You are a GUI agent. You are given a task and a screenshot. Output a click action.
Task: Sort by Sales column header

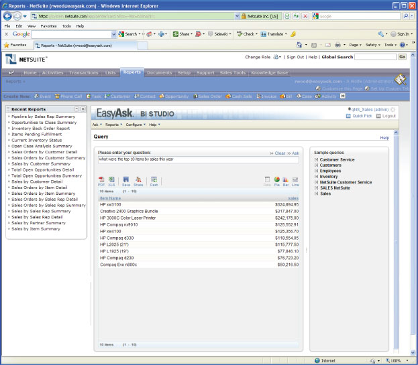(x=293, y=198)
